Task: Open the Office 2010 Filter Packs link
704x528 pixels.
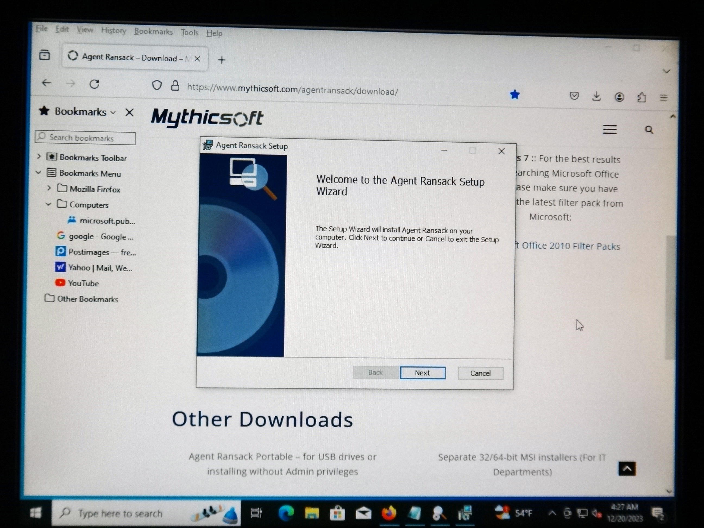Action: (568, 246)
